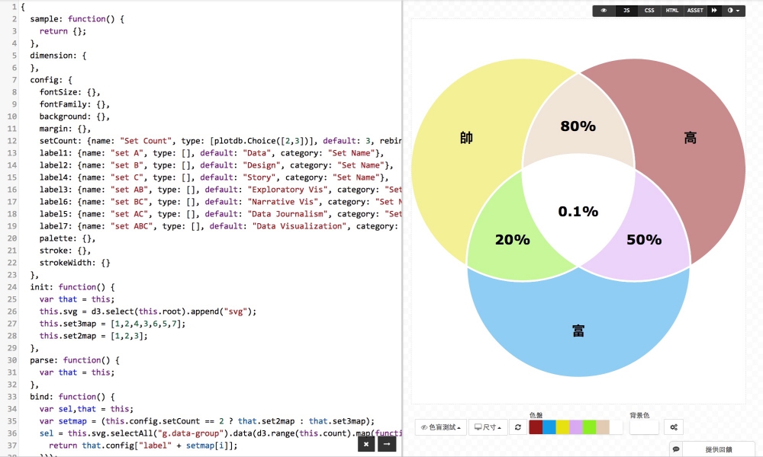Click line number 7 in the gutter
Screen dimensions: 763x457
coord(14,80)
